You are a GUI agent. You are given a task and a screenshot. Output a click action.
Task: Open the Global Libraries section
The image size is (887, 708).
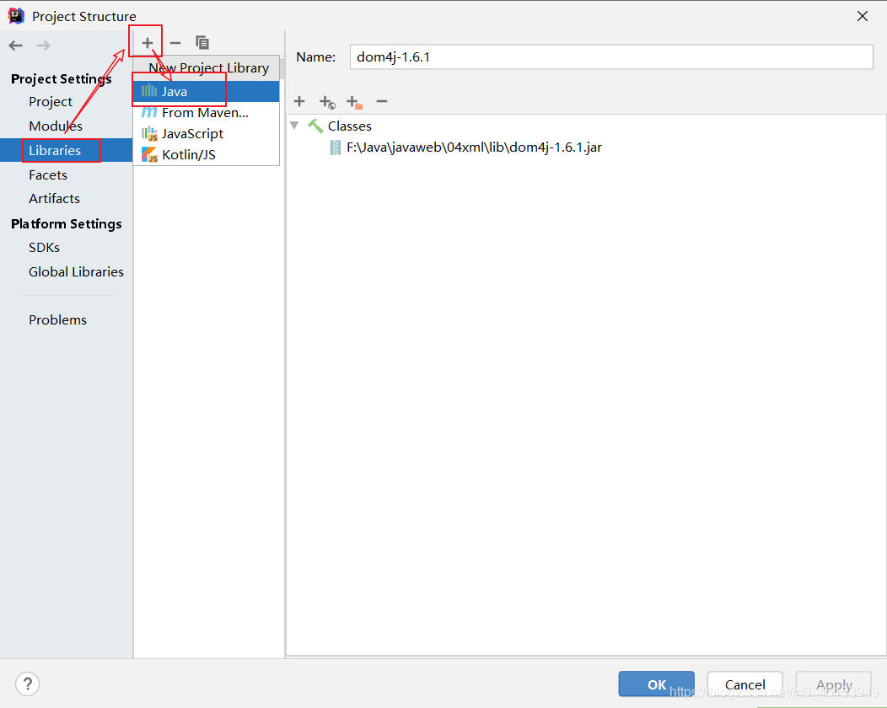click(x=77, y=272)
